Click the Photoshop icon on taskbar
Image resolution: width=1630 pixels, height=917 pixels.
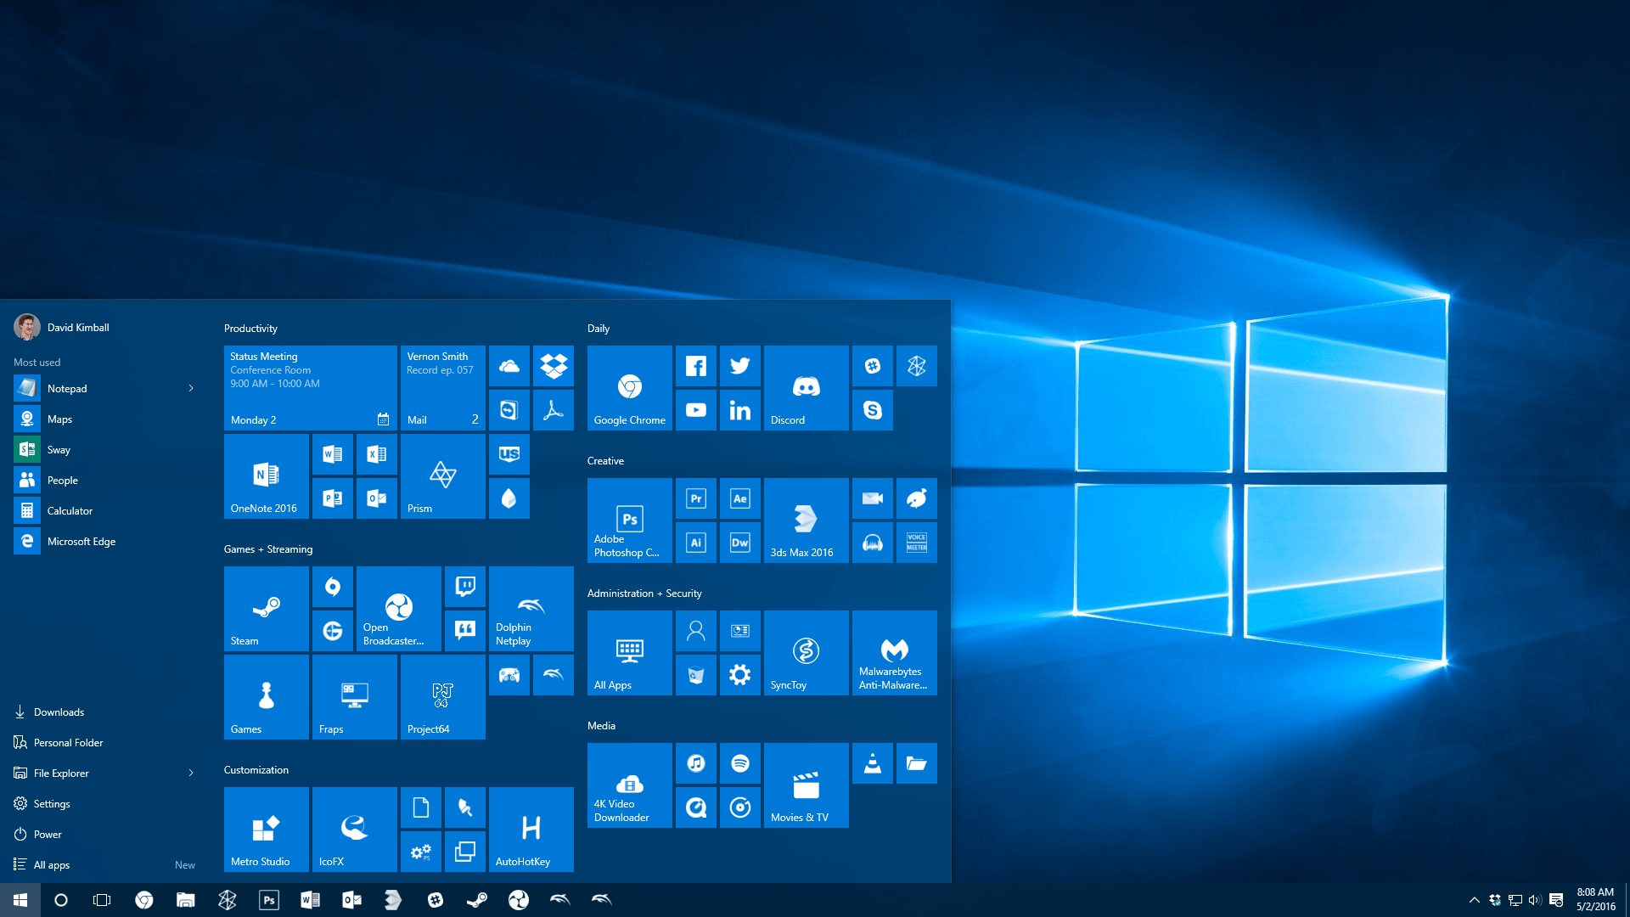pyautogui.click(x=268, y=900)
